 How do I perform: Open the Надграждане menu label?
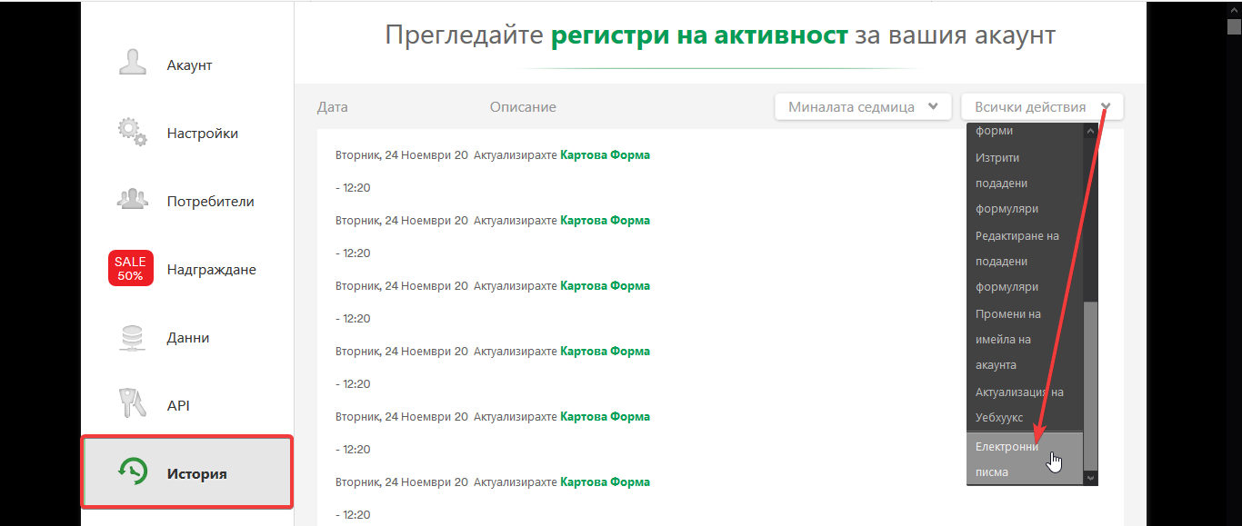pos(211,270)
